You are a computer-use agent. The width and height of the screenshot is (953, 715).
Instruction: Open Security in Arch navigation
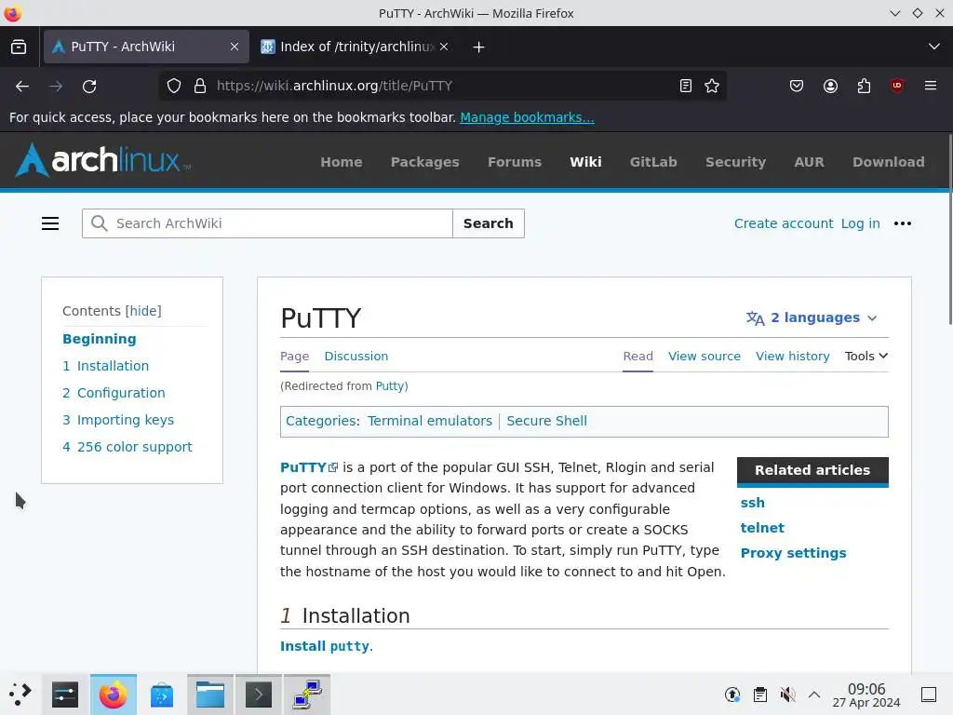pos(735,162)
